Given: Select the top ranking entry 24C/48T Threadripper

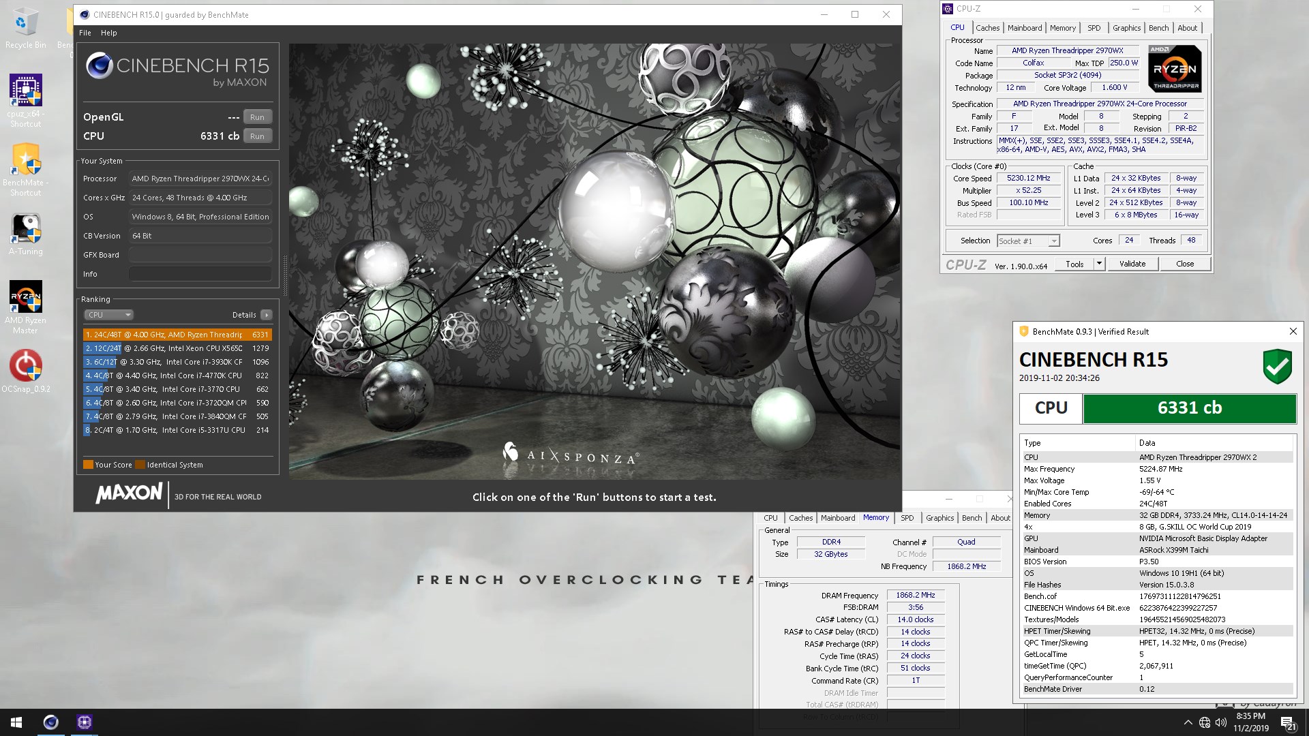Looking at the screenshot, I should 177,335.
